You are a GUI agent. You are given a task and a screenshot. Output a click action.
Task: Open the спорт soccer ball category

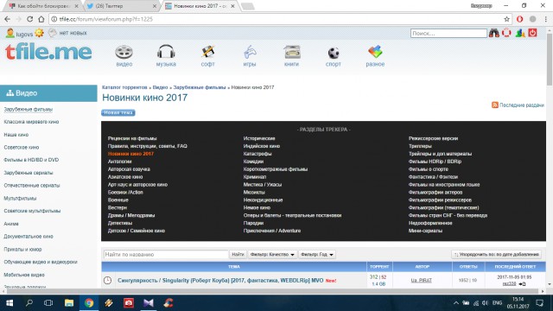point(334,55)
